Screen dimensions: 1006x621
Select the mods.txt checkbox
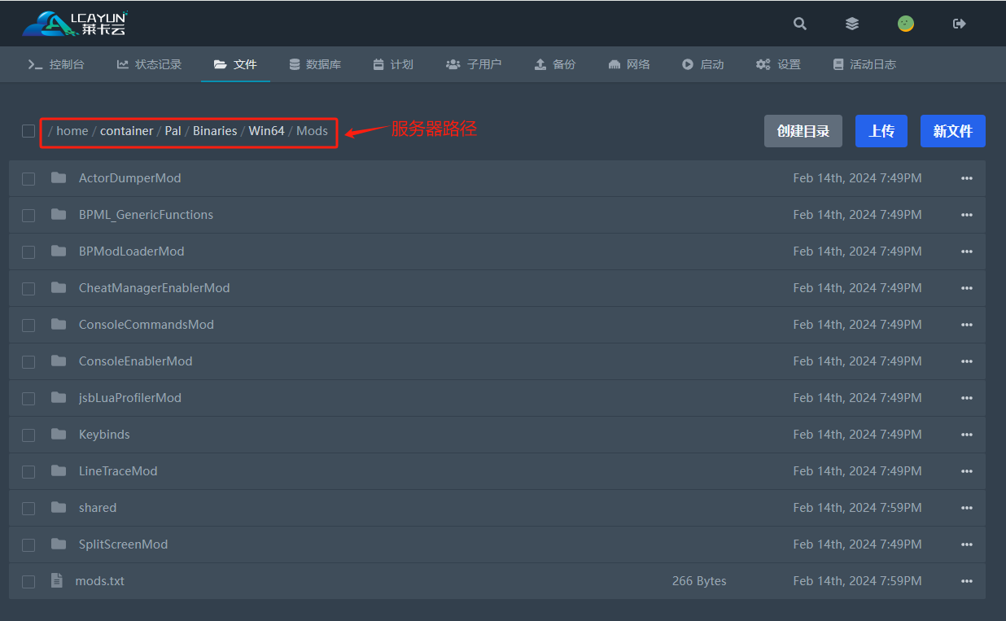pos(28,581)
